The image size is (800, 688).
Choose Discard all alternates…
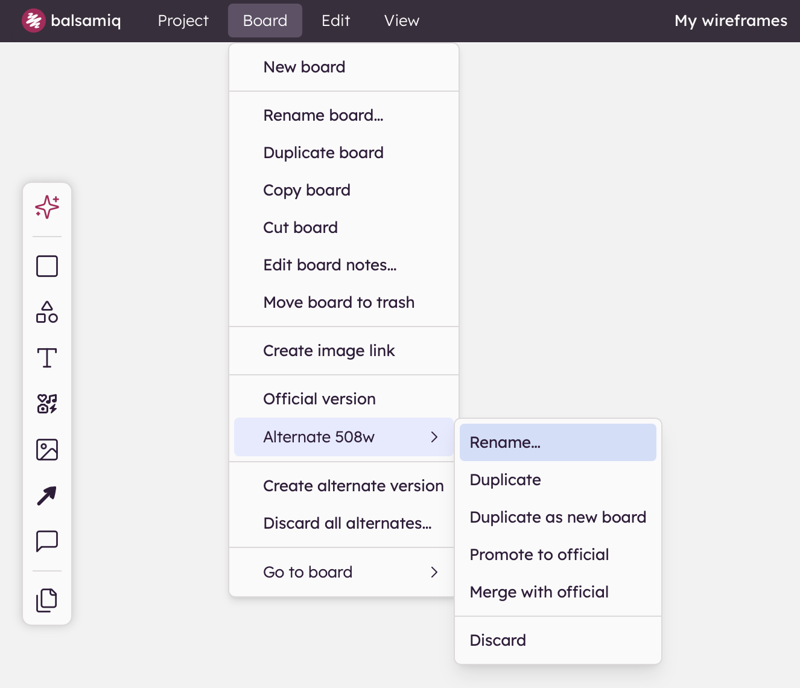(x=344, y=523)
